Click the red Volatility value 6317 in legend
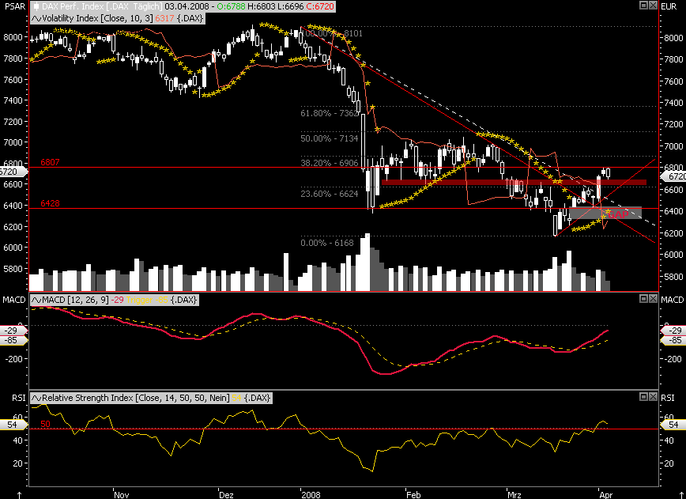 (164, 18)
